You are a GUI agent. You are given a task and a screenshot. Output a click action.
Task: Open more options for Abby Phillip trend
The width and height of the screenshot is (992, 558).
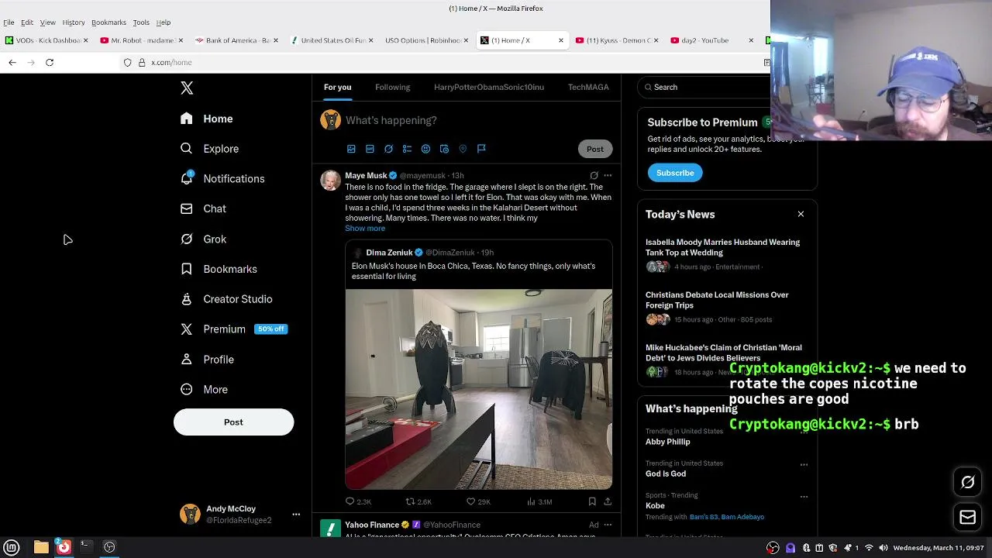(804, 433)
